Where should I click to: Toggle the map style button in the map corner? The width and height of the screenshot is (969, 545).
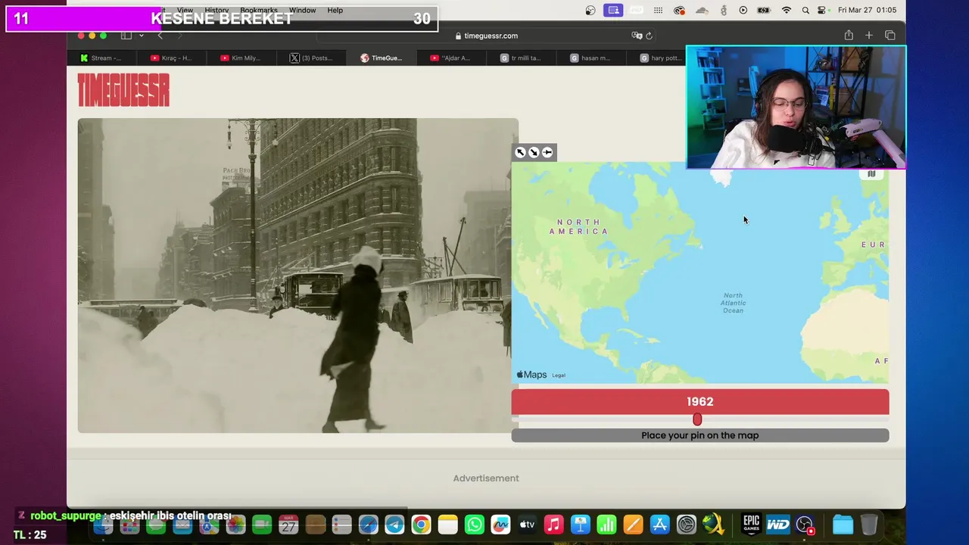tap(871, 174)
